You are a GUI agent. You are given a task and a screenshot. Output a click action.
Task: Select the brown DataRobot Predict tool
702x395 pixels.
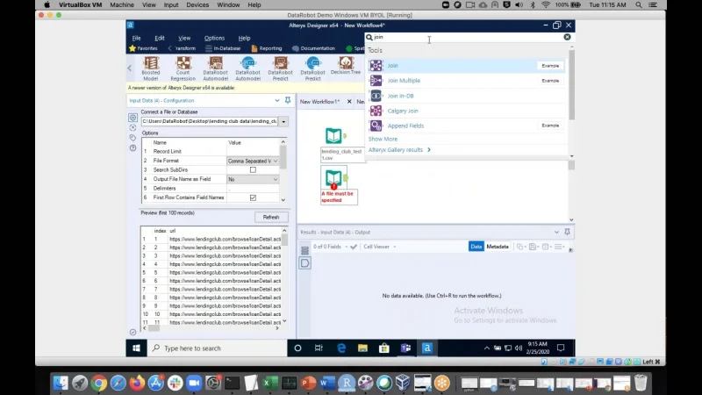pyautogui.click(x=280, y=63)
